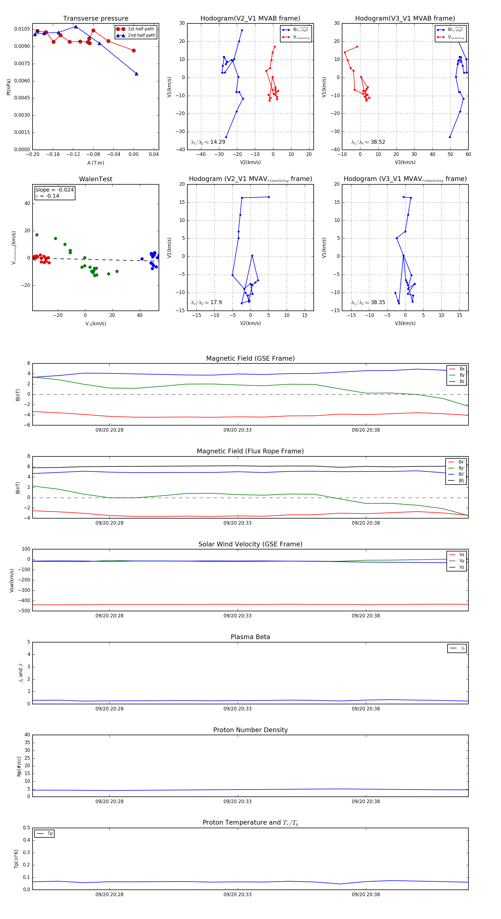
Task: Click the Hodogram (V3_V1 MVAV remaining frame) title
Action: click(x=405, y=179)
